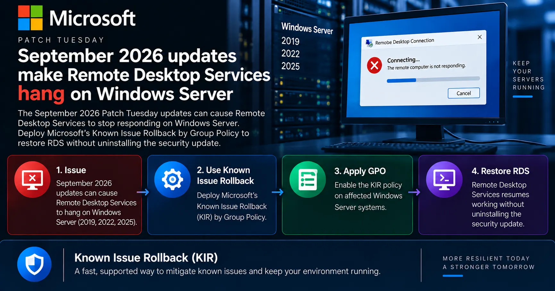This screenshot has height=291, width=555.
Task: Click "Server (2019, 2022, 2025)." text in Issue card
Action: point(97,222)
